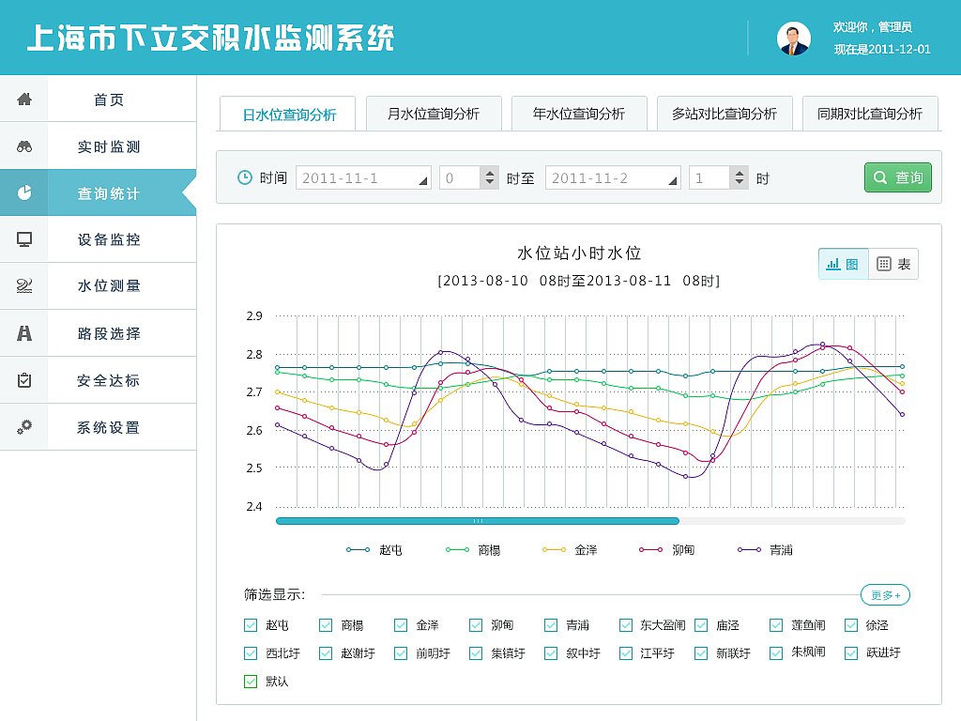Click the road icon for road section selection
This screenshot has width=961, height=721.
[23, 333]
